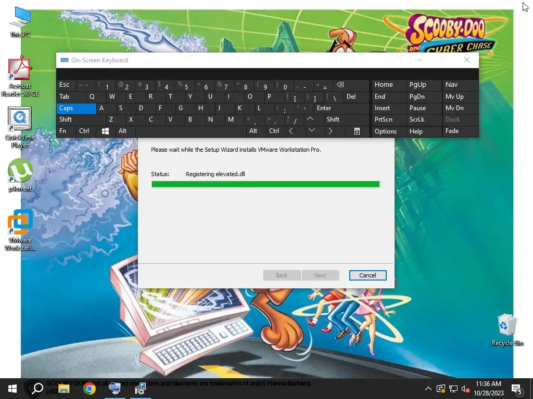
Task: Tap the Esc key
Action: coord(66,85)
